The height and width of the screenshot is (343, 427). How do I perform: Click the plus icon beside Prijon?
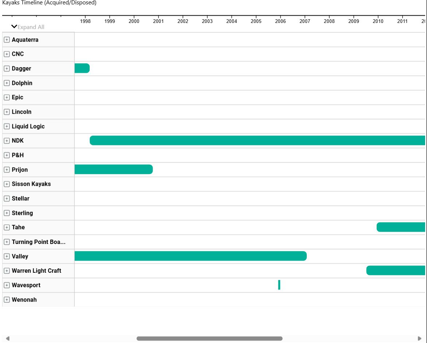click(x=7, y=170)
